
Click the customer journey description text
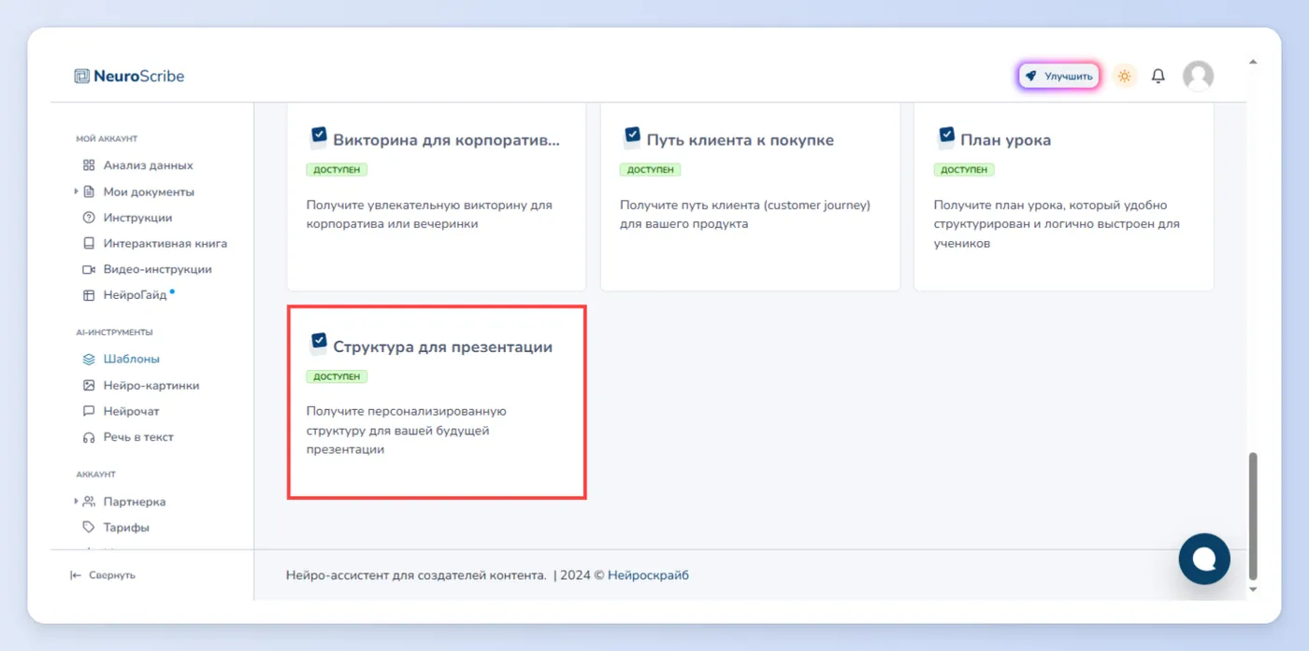point(745,215)
